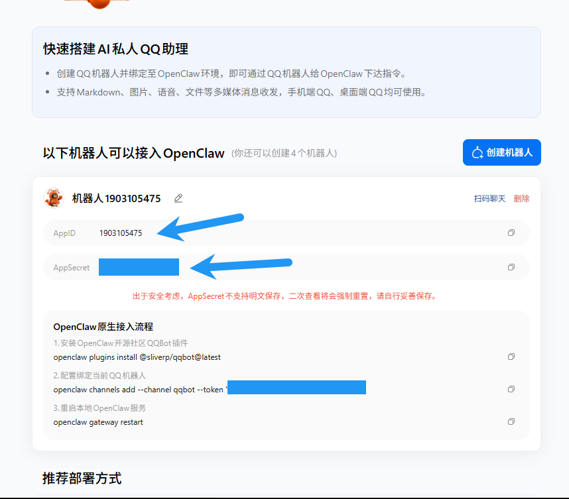This screenshot has height=499, width=569.
Task: Copy the openclaw channels add command
Action: pyautogui.click(x=511, y=389)
